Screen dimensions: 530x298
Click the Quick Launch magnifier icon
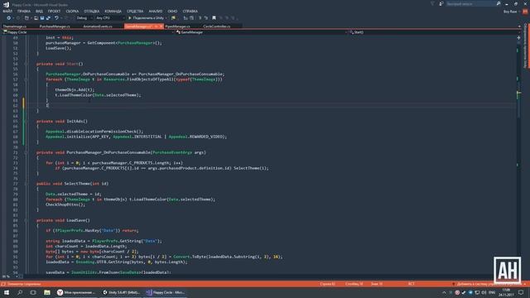(499, 3)
